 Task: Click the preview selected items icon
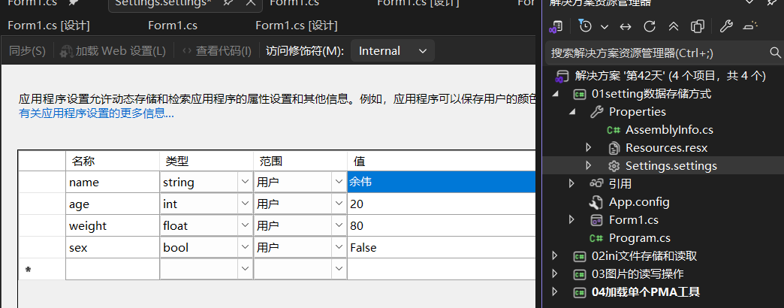click(750, 26)
